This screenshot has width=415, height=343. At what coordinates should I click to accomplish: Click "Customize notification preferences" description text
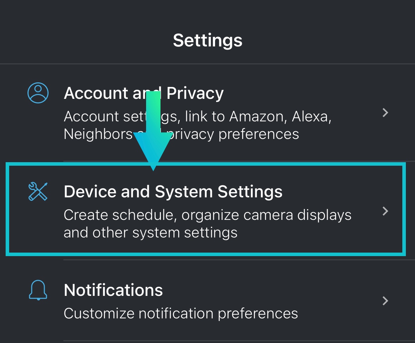pos(181,313)
